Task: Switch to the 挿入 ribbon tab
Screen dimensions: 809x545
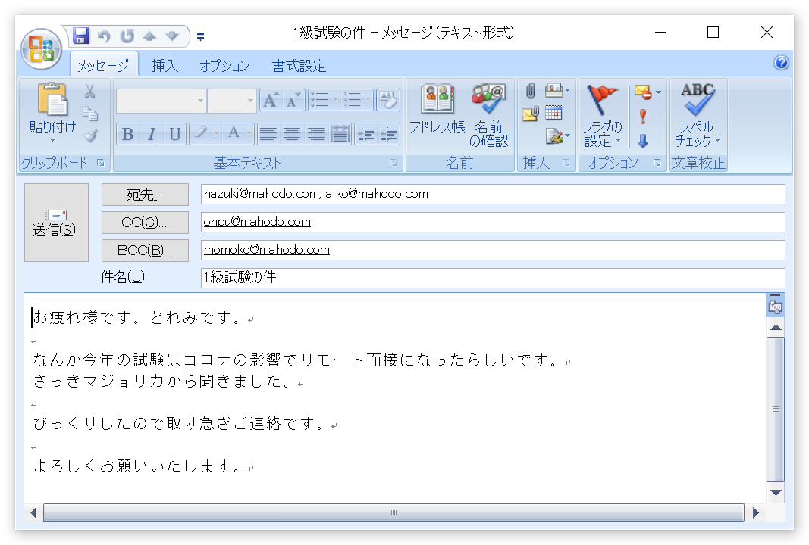Action: [165, 66]
